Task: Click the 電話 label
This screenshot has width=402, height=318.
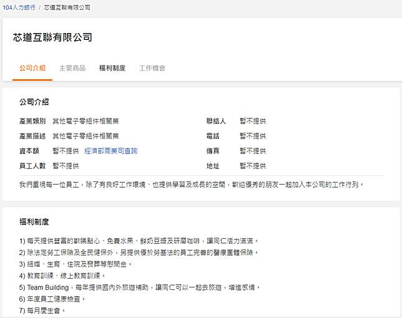Action: [x=213, y=136]
